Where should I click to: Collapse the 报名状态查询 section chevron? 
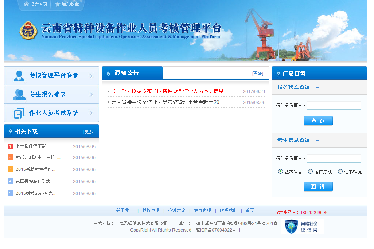[317, 87]
